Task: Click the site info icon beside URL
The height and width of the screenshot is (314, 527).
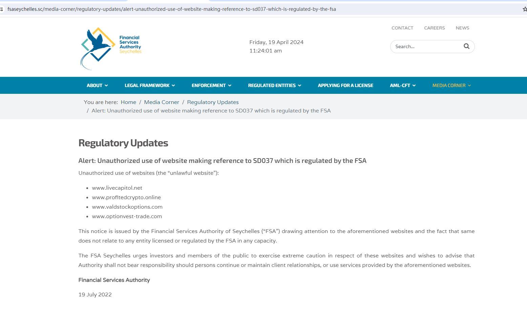Action: [x=2, y=9]
